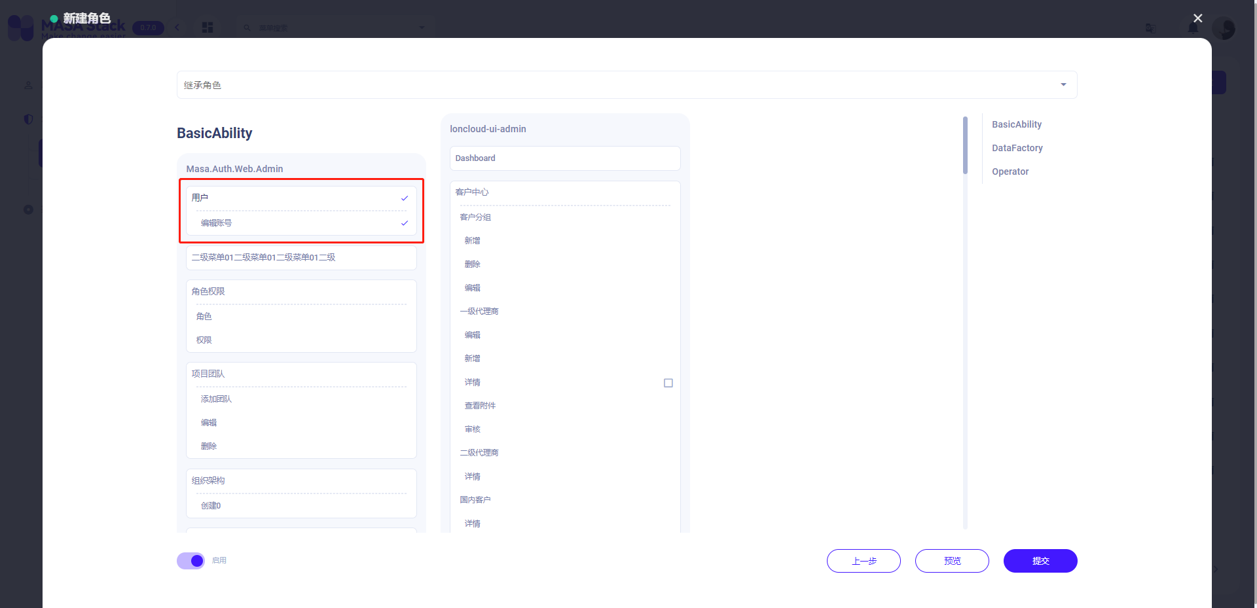This screenshot has width=1257, height=608.
Task: Select the user icon in left sidebar
Action: click(28, 85)
